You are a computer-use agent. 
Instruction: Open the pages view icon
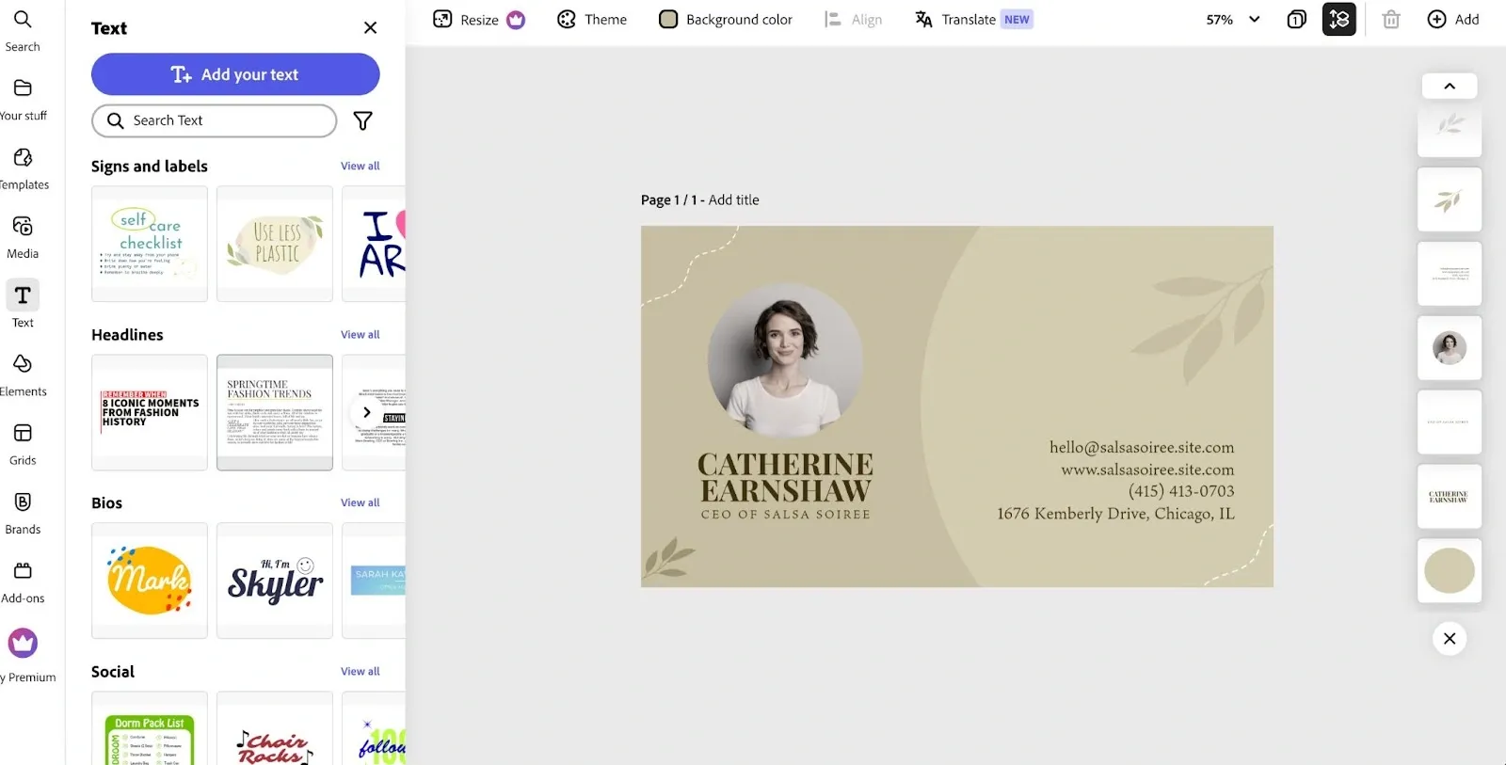click(1296, 20)
